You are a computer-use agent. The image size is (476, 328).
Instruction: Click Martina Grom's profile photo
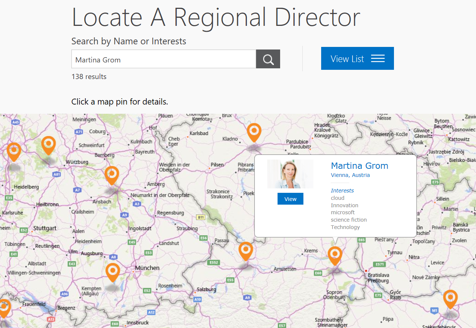coord(290,174)
